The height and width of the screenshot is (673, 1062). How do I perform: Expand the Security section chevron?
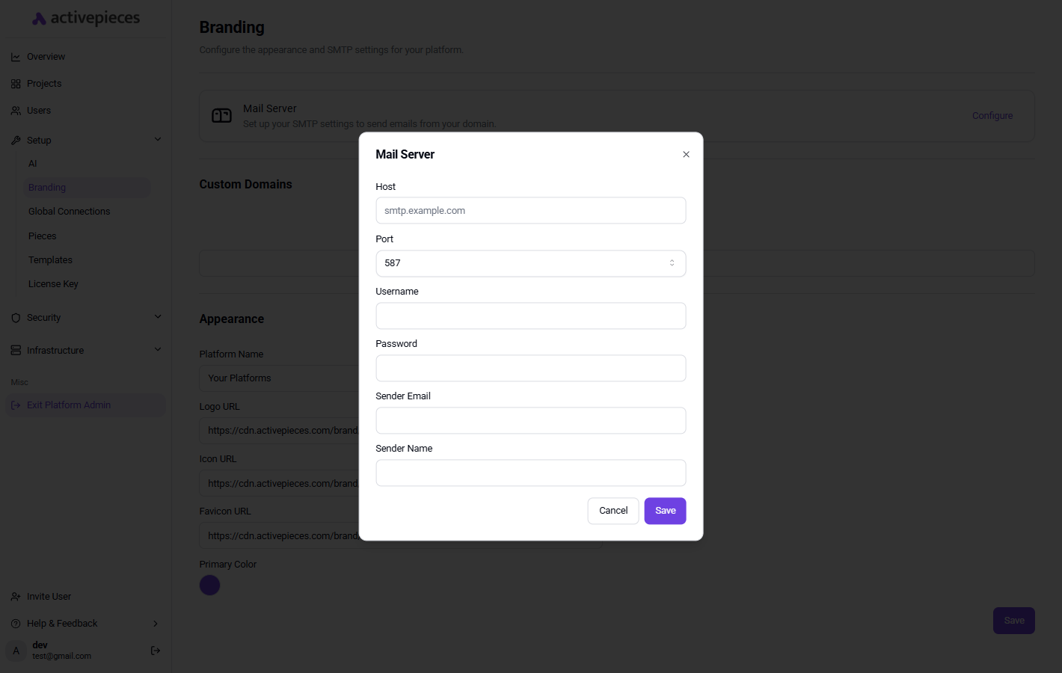tap(158, 317)
